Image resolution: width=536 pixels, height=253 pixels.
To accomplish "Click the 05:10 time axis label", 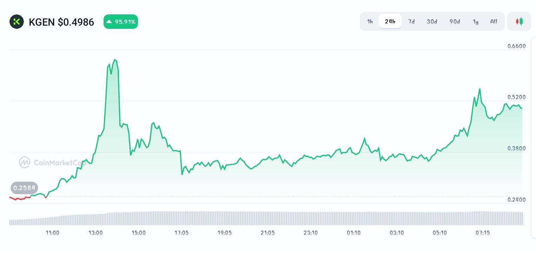I will [x=439, y=233].
